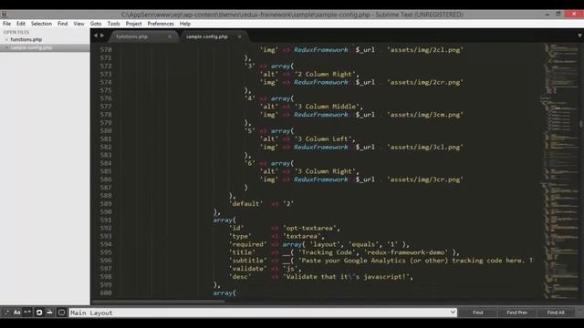
Task: Open the Project menu
Action: click(133, 24)
